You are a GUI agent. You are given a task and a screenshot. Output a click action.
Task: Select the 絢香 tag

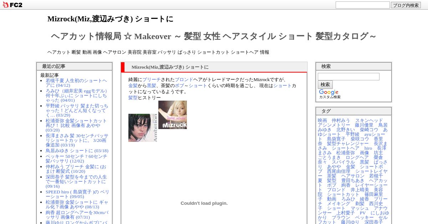[346, 185]
